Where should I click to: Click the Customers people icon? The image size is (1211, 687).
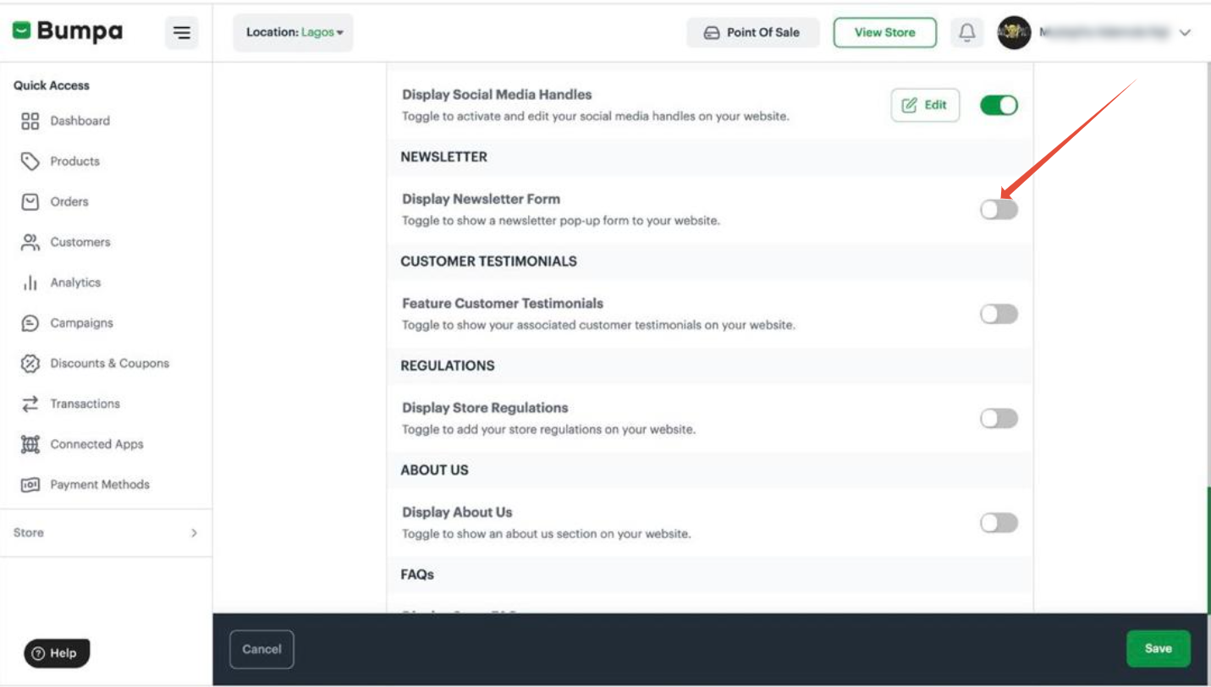[30, 243]
